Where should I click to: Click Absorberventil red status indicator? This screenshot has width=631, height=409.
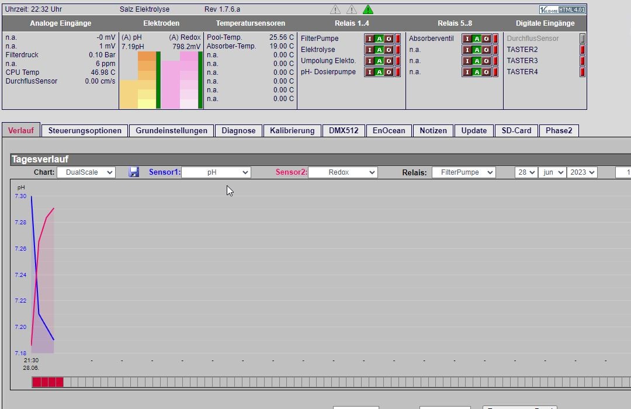click(495, 39)
